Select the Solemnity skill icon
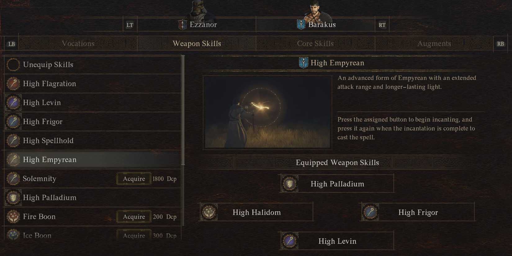The image size is (512, 256). coord(13,179)
